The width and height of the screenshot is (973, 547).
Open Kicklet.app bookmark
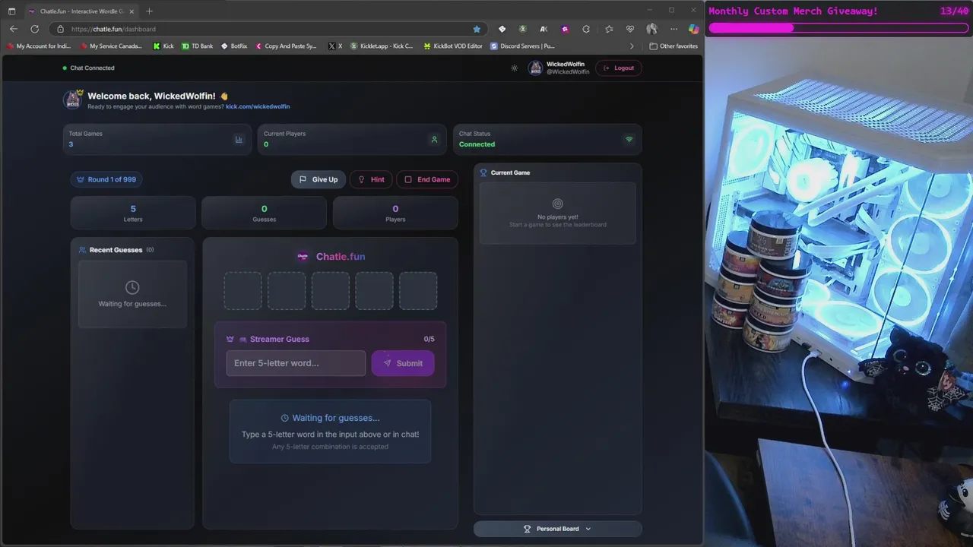382,46
